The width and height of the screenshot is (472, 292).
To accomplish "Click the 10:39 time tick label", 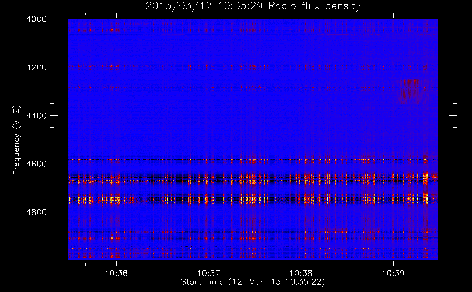I will coord(393,274).
